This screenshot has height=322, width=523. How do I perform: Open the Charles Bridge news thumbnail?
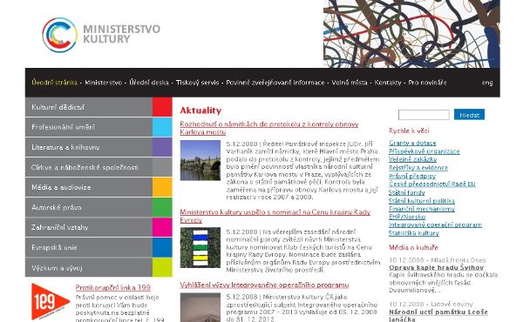(x=200, y=160)
